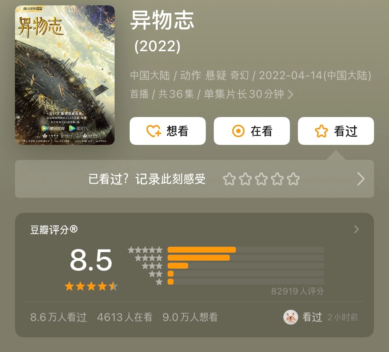Rate with the first empty star
Viewport: 389px width, 352px height.
coord(229,179)
